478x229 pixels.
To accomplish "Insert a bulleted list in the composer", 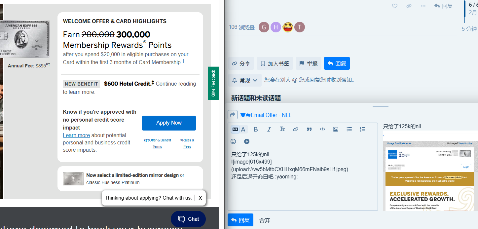I will [349, 129].
